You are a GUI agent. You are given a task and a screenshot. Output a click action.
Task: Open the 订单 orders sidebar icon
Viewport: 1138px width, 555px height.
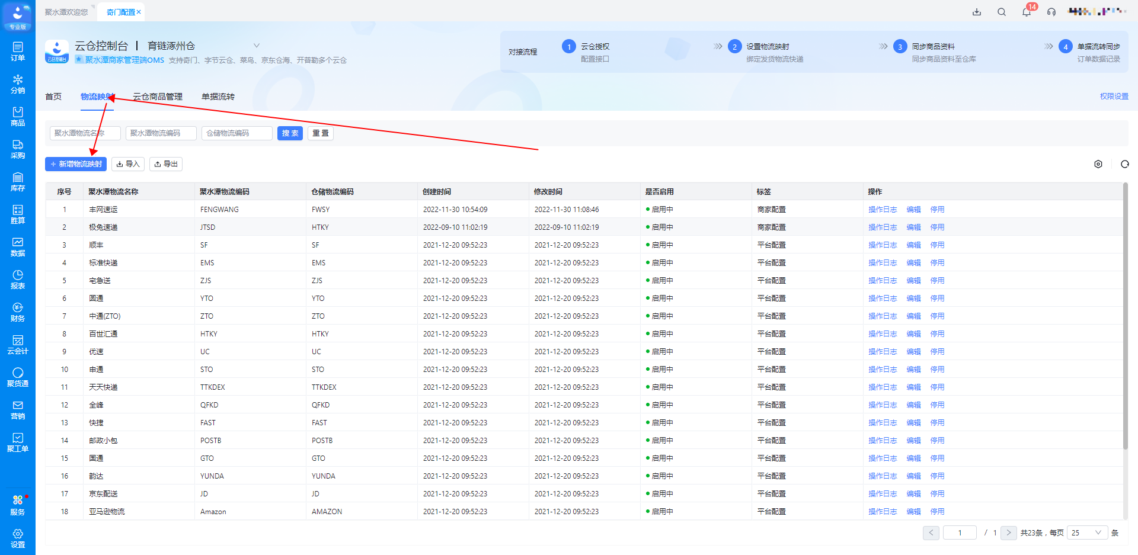click(18, 52)
